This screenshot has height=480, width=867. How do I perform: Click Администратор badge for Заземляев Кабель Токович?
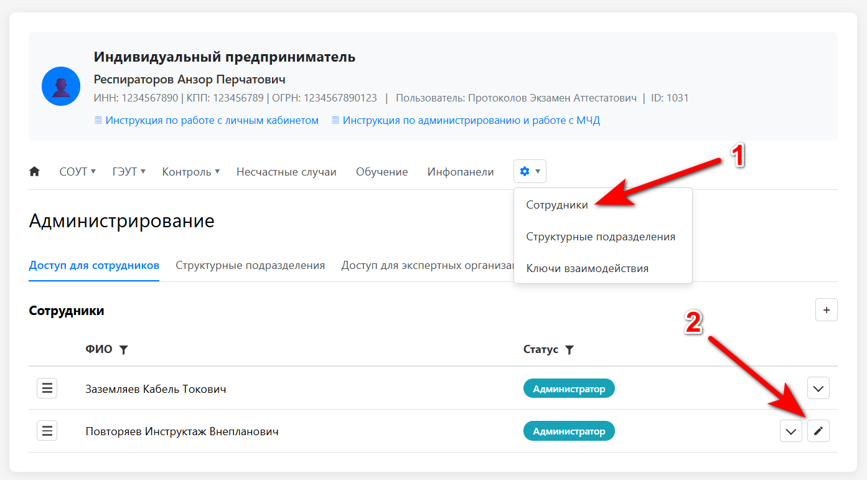(569, 388)
